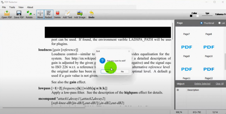The image size is (226, 114).
Task: Pick the white color swatch
Action: 197,16
